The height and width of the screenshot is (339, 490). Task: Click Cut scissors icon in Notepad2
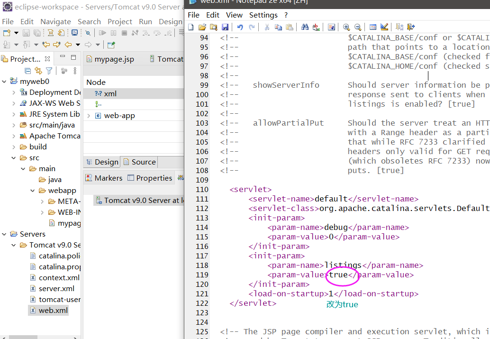(x=267, y=27)
